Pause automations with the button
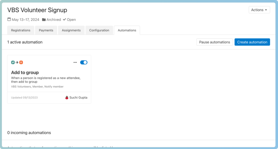278x149 pixels. point(214,42)
